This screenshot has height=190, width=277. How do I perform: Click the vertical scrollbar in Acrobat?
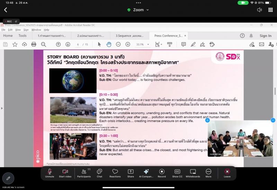click(x=275, y=91)
